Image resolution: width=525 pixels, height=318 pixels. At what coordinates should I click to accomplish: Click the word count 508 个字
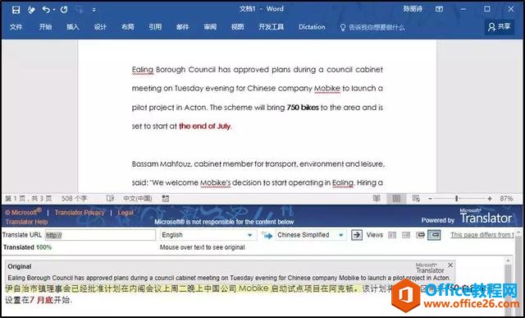75,199
